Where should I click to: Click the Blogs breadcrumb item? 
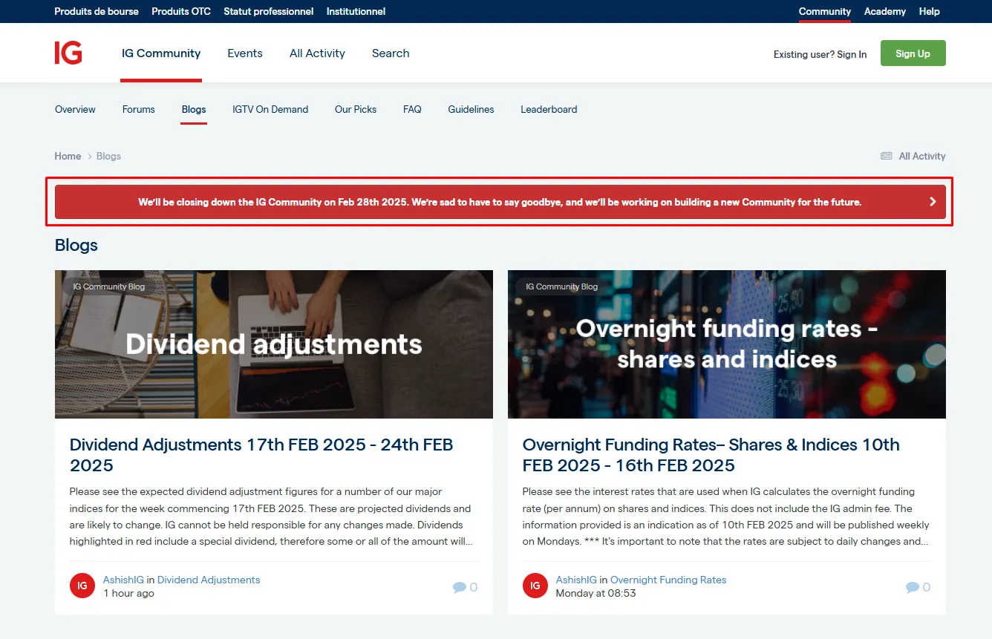tap(108, 156)
